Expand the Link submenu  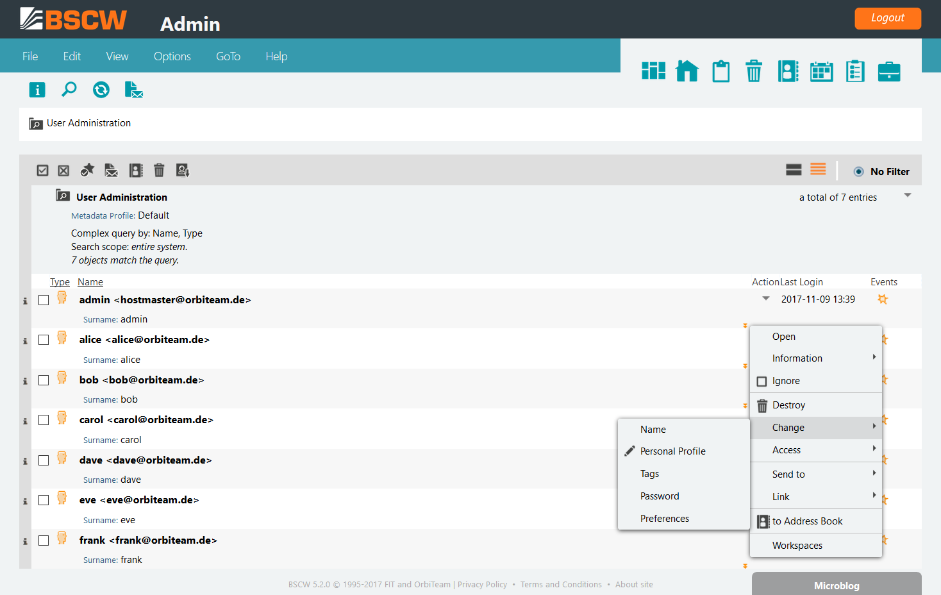[816, 497]
